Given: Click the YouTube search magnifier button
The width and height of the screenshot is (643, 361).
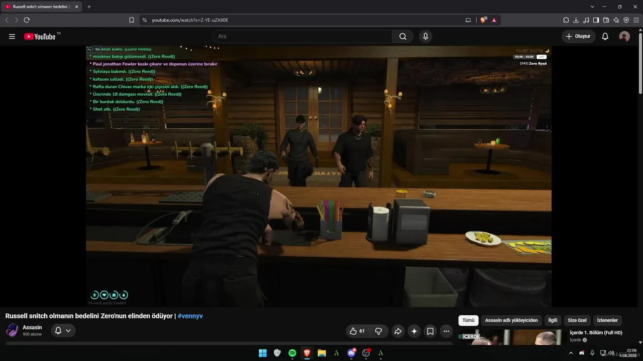Looking at the screenshot, I should click(x=403, y=37).
